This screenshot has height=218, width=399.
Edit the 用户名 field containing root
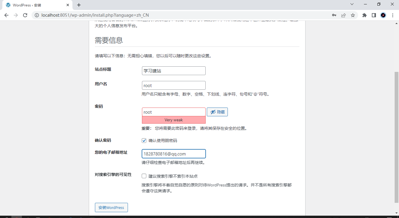pos(174,85)
